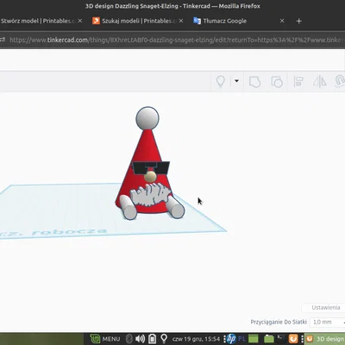
Task: Click the Bluetooth tray icon
Action: [x=129, y=339]
